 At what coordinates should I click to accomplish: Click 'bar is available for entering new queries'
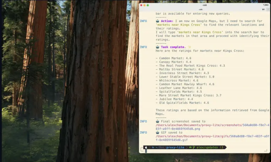coord(193,13)
